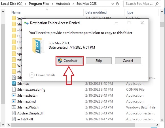Image resolution: width=165 pixels, height=128 pixels.
Task: Click the horizontal scrollbar right arrow
Action: pyautogui.click(x=157, y=125)
